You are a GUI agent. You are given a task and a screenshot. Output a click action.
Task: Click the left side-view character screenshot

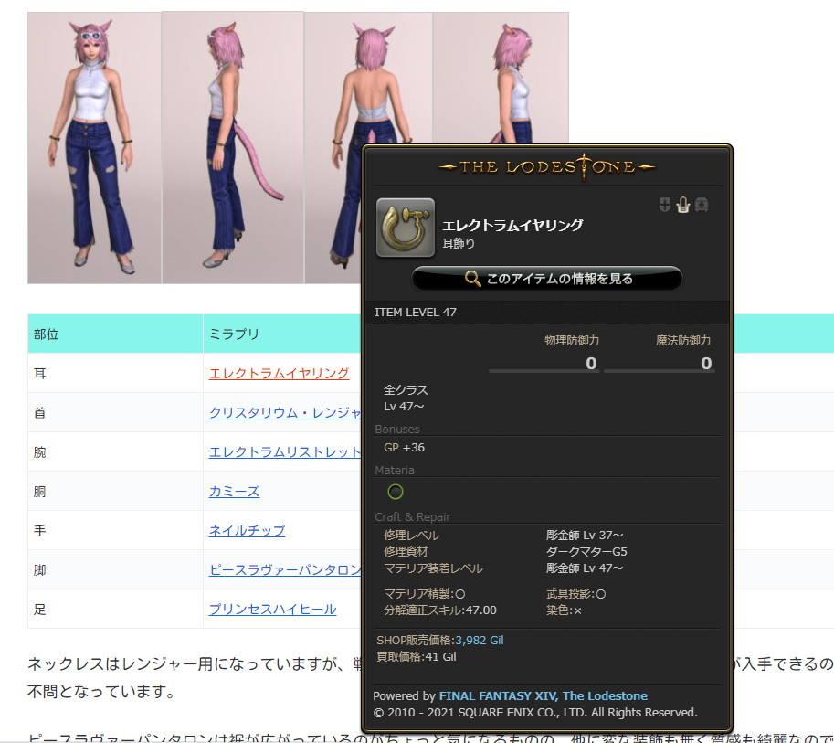[233, 147]
